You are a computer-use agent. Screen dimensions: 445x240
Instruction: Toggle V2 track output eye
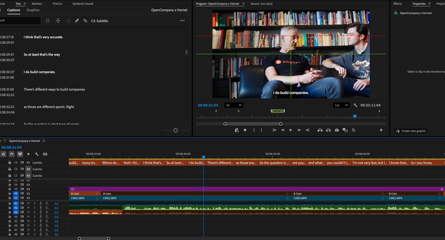pyautogui.click(x=28, y=193)
